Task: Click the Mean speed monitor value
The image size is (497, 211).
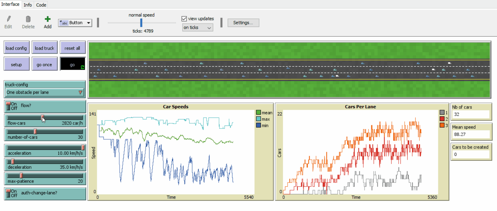Action: 470,134
